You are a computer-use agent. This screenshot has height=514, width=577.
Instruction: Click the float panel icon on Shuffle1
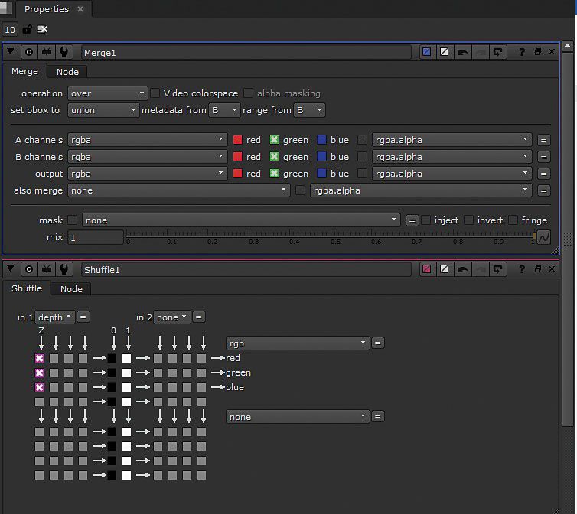pos(537,269)
